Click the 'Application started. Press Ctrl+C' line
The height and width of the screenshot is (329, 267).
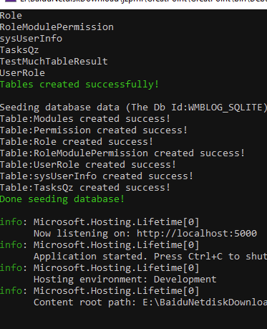(x=150, y=257)
